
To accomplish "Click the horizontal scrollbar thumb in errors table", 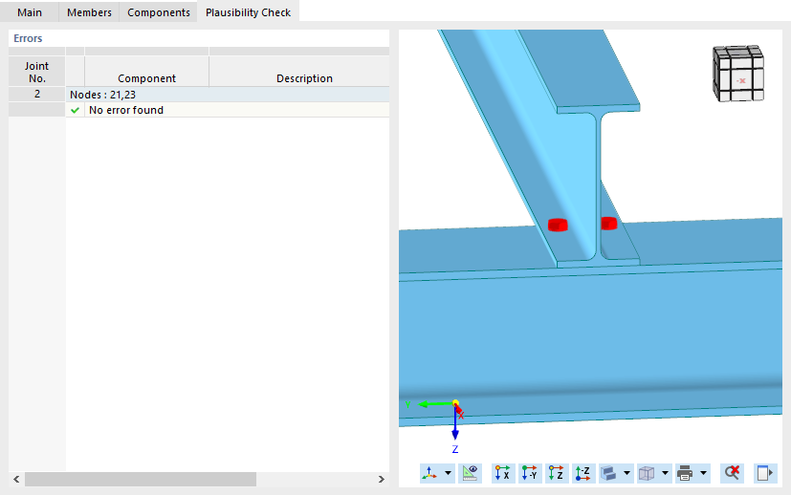I will coord(141,480).
